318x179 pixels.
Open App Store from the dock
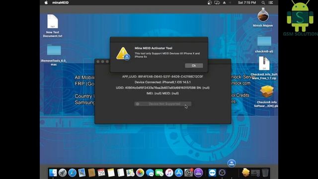click(179, 173)
